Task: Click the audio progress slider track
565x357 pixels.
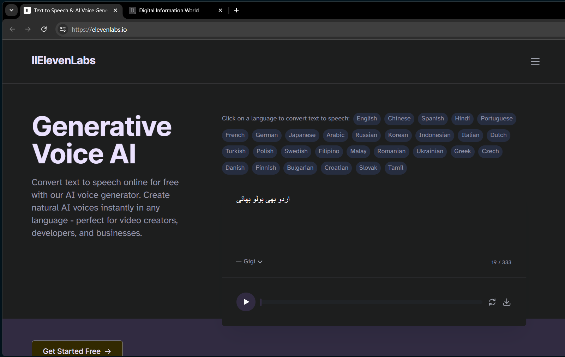Action: point(371,302)
